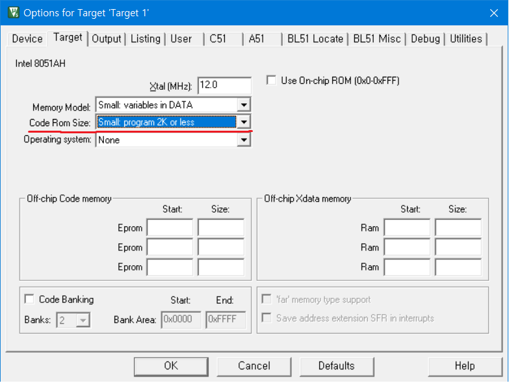Open the Debug tab
The width and height of the screenshot is (509, 383).
point(426,39)
